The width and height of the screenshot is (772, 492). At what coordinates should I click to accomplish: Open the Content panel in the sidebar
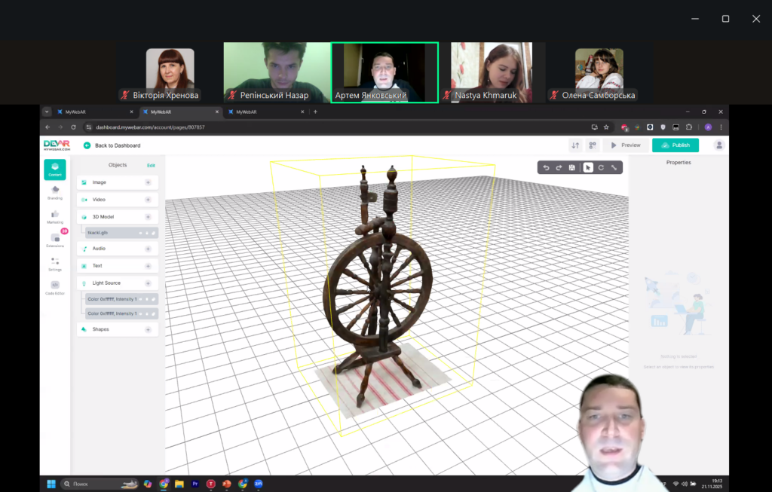point(54,170)
